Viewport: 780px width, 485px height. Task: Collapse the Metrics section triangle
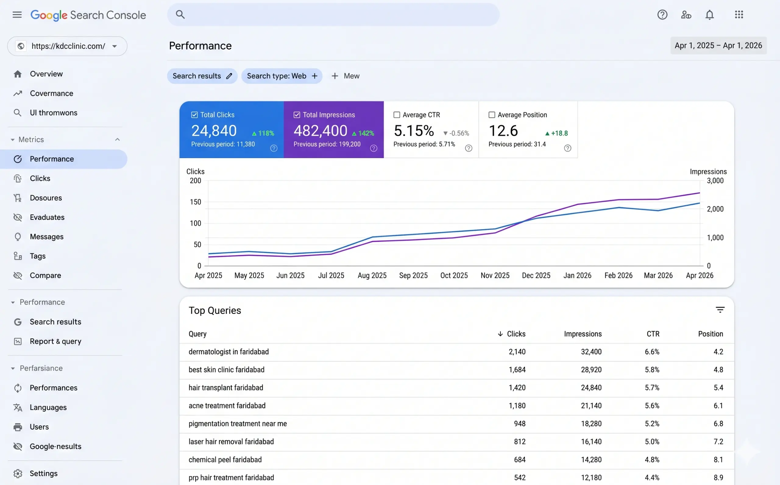(x=12, y=140)
